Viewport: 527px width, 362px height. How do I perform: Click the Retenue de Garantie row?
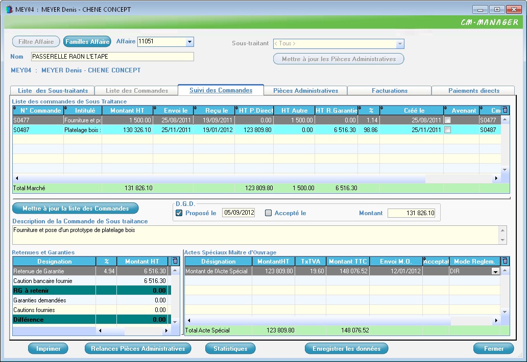(x=92, y=271)
